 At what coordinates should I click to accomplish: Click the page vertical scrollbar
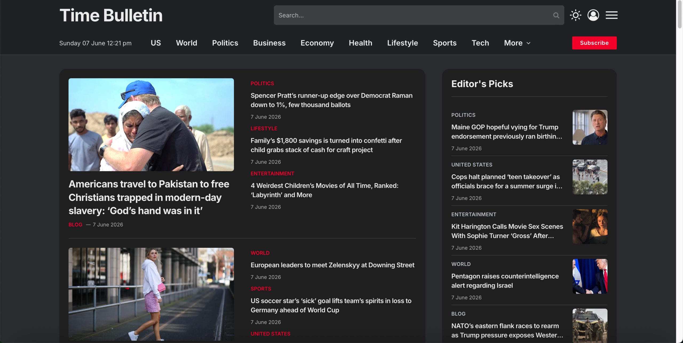point(680,14)
